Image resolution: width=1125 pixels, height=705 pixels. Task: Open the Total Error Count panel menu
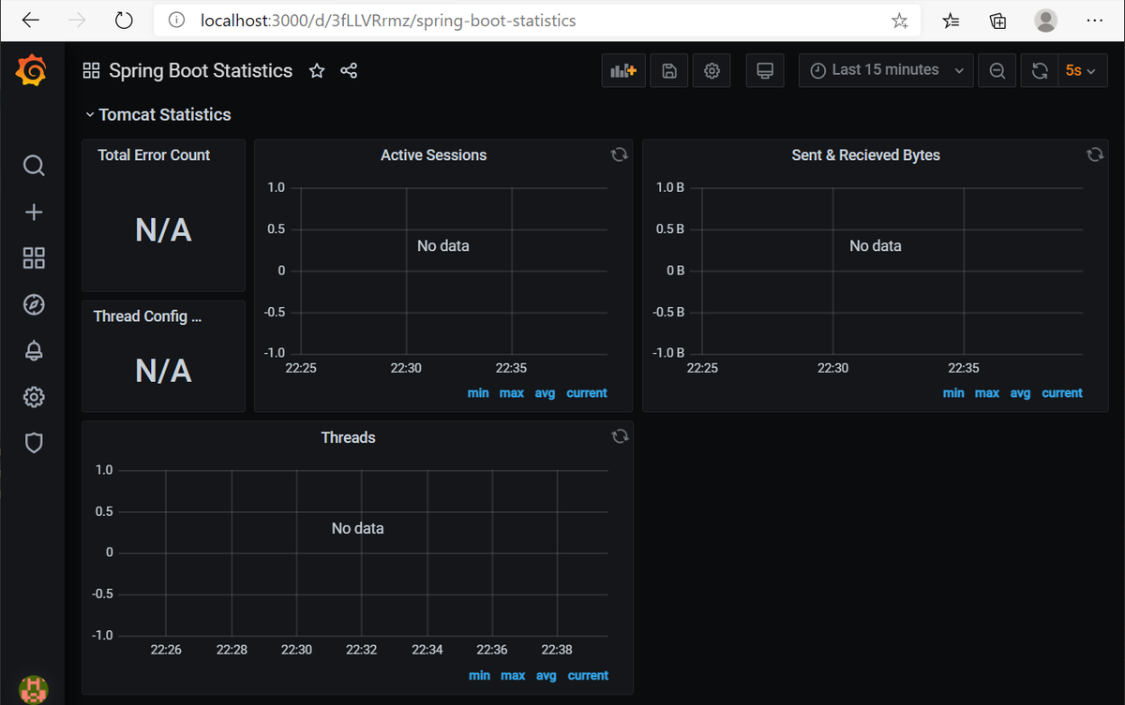(154, 155)
